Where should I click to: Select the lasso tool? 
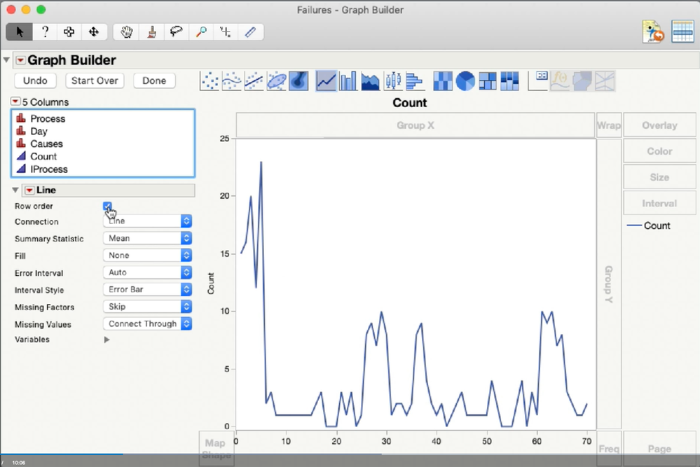[177, 32]
